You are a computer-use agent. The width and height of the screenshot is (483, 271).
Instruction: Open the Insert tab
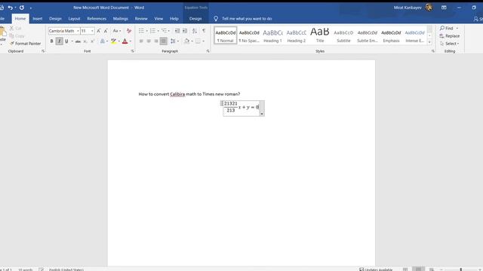coord(38,19)
